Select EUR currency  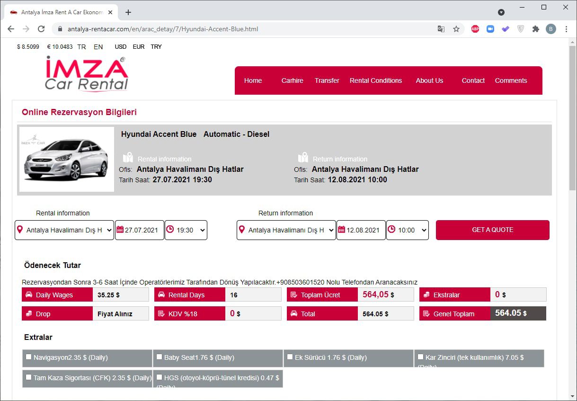point(139,47)
